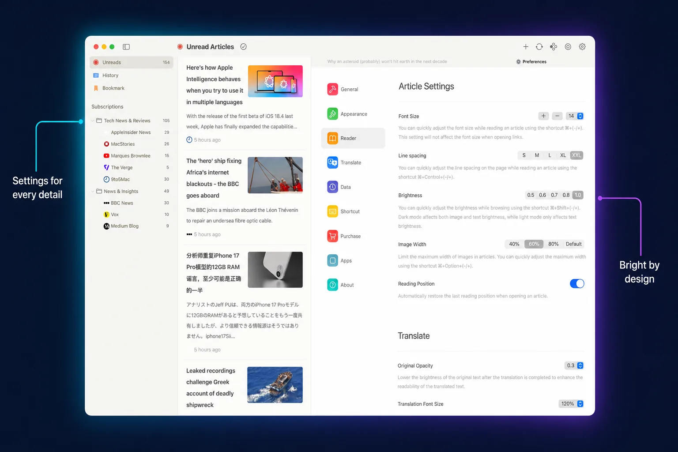Set brightness to 0.6
The width and height of the screenshot is (678, 452).
point(542,195)
